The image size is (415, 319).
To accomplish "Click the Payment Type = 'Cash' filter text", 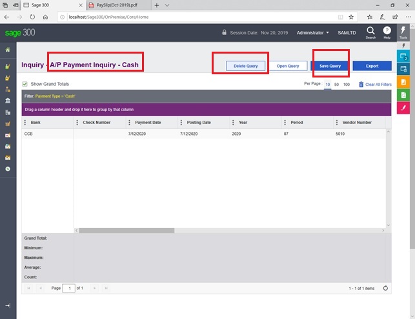I will [56, 96].
